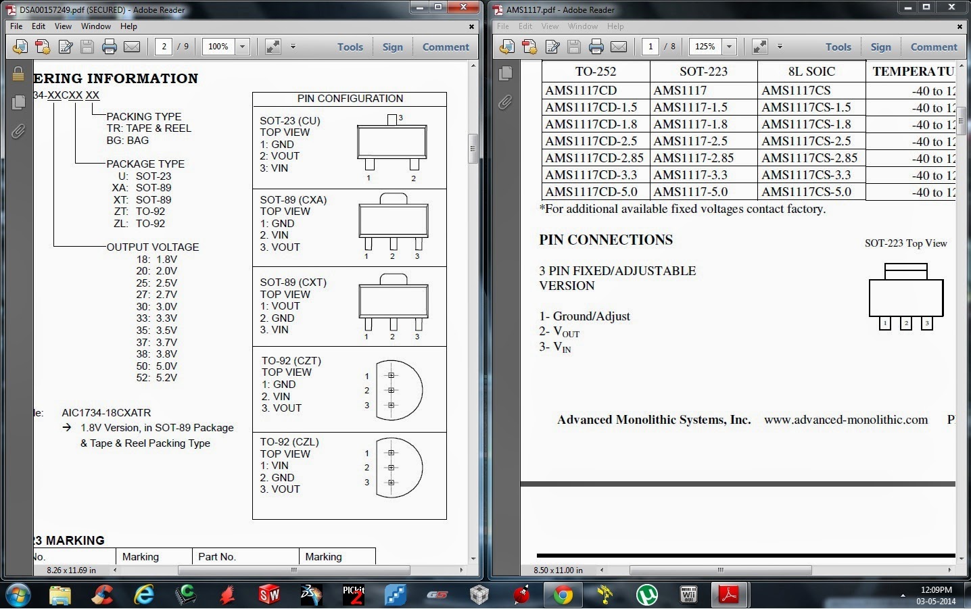Show hidden system tray icons arrow
The width and height of the screenshot is (971, 609).
click(903, 595)
